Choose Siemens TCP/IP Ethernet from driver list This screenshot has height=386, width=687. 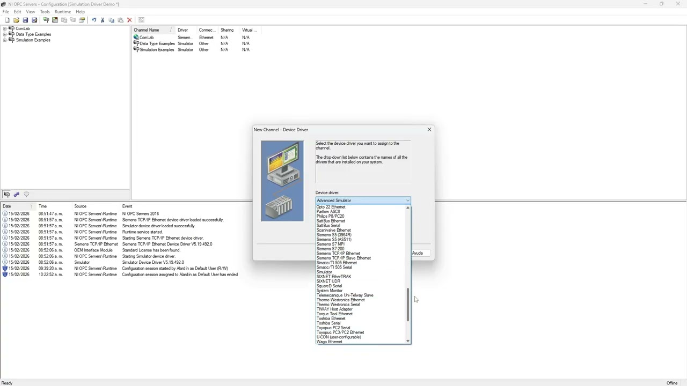338,254
